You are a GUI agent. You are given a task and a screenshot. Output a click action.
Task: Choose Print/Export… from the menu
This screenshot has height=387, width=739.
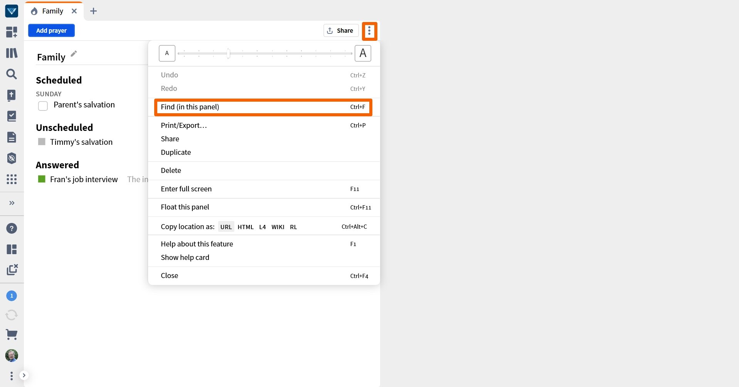coord(264,126)
